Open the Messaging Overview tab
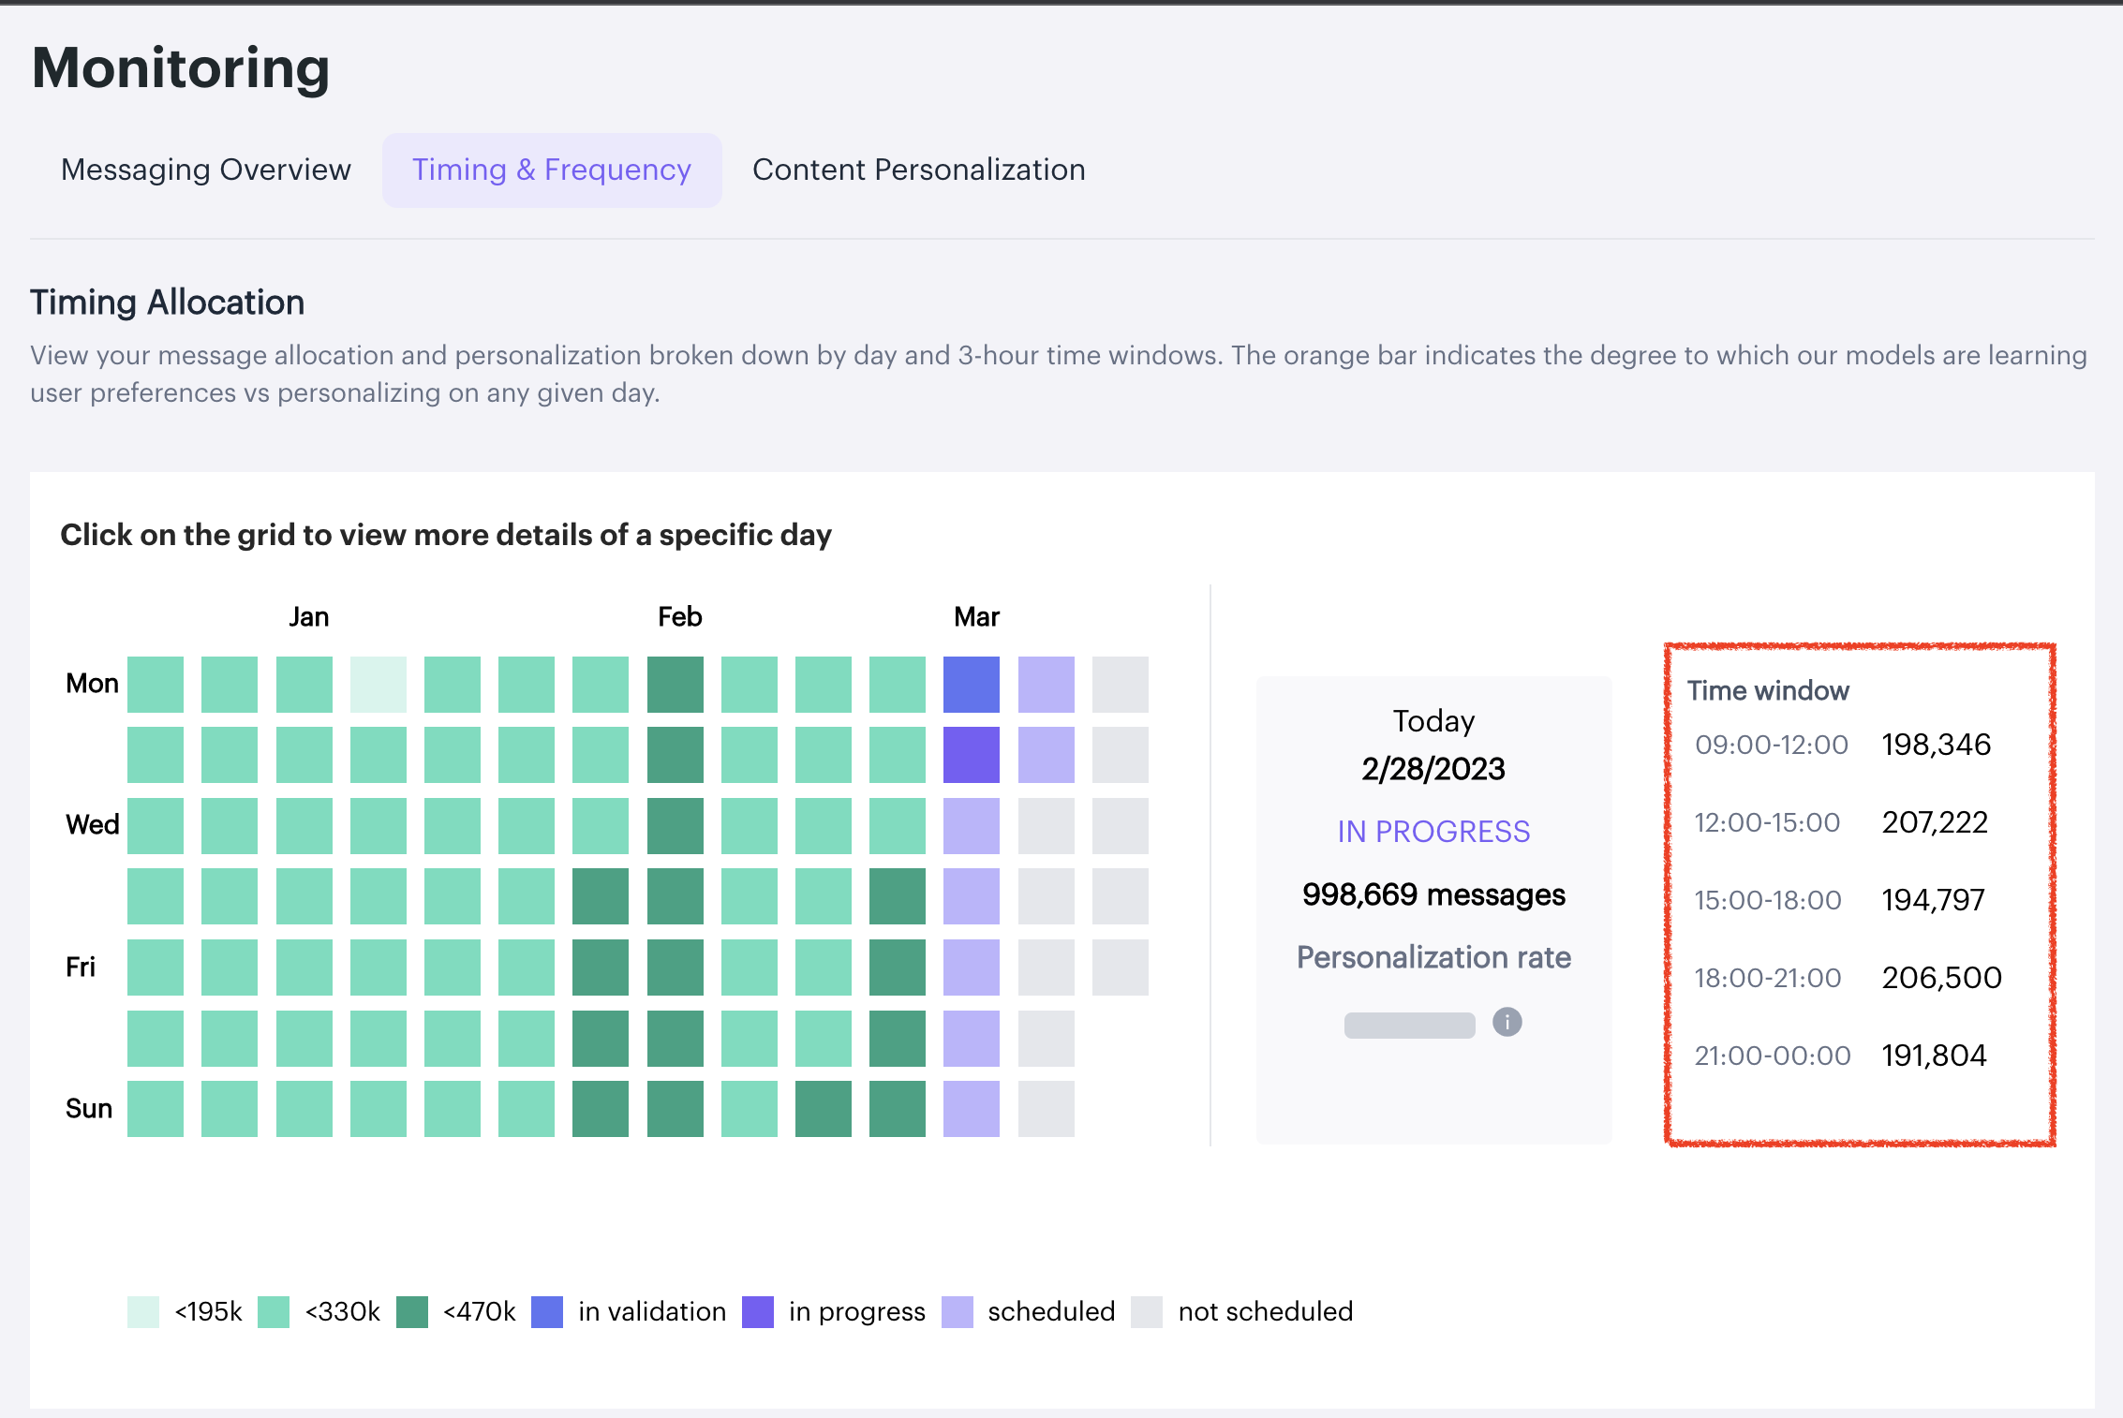 [x=206, y=170]
